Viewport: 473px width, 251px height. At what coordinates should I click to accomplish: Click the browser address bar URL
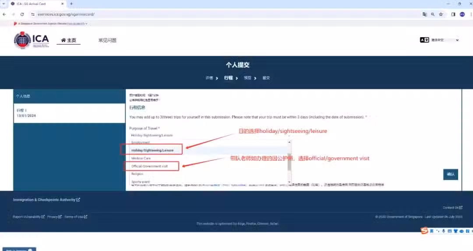[x=66, y=14]
